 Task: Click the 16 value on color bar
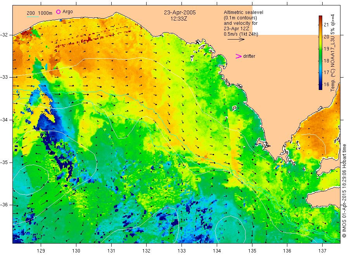point(326,85)
